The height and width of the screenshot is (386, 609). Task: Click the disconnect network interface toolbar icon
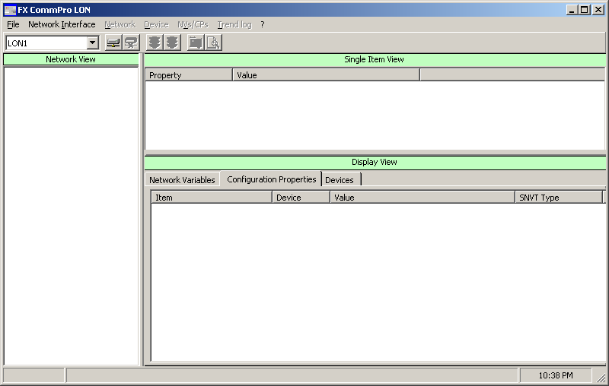click(131, 43)
